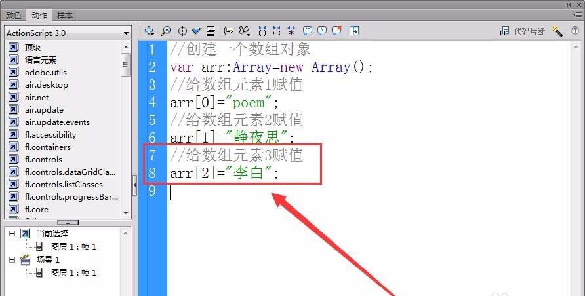Image resolution: width=585 pixels, height=296 pixels.
Task: Select air.desktop package
Action: click(x=47, y=85)
